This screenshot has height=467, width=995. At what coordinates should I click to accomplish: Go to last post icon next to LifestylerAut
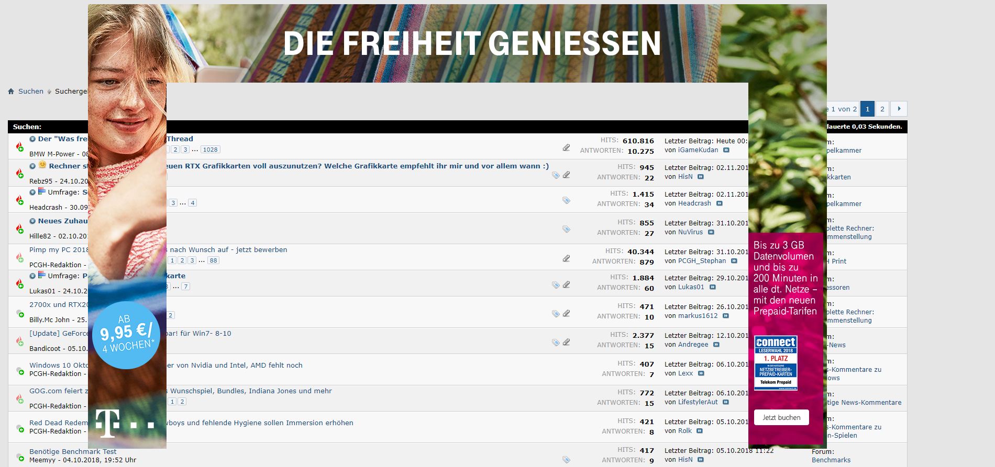(725, 402)
